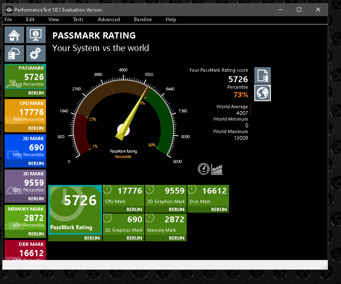Screen dimensions: 341x284
Task: Close the PerformanceTest window
Action: (318, 10)
